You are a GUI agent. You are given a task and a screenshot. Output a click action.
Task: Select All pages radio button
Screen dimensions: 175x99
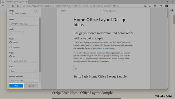(10, 56)
